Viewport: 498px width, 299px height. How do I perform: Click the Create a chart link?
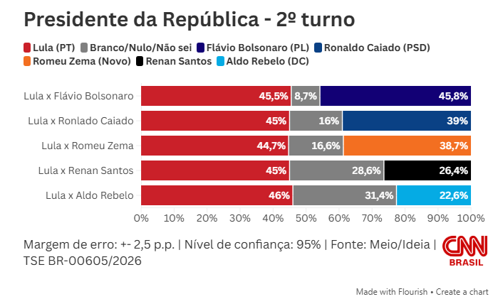[x=463, y=291]
